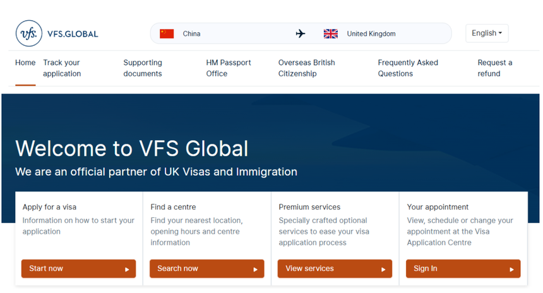Navigate to HM Passport Office
The image size is (543, 293).
(229, 68)
